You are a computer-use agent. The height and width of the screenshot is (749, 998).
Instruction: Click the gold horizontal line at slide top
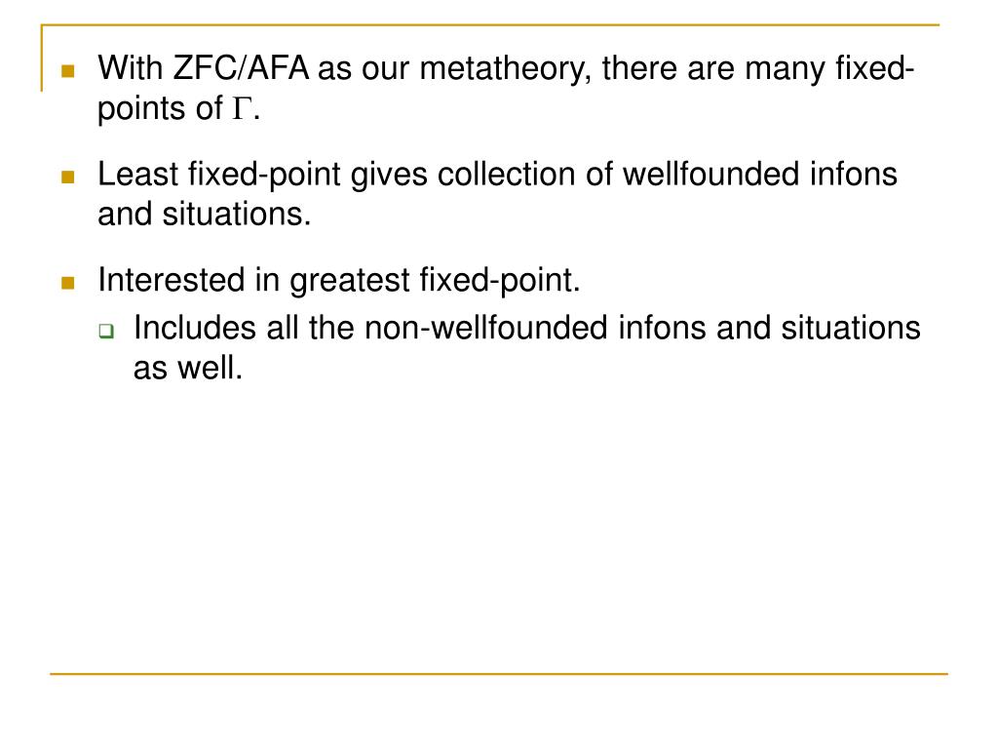[490, 24]
